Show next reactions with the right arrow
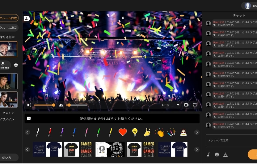 (197, 132)
